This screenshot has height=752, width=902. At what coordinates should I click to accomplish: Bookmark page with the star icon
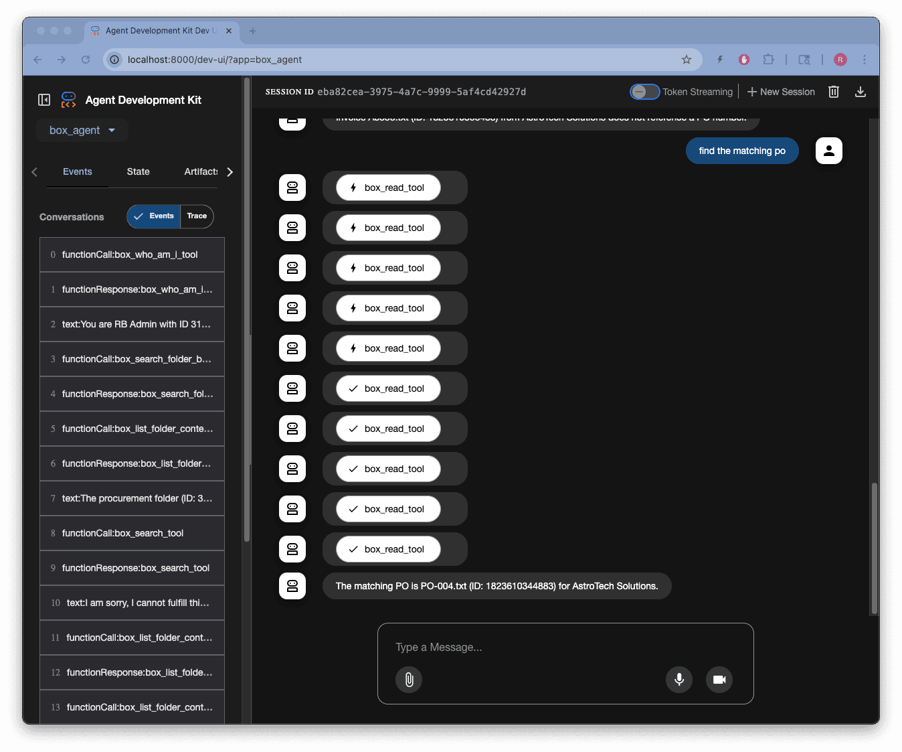(686, 60)
